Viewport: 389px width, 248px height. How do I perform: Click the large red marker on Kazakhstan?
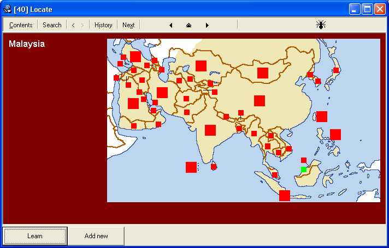click(x=201, y=66)
